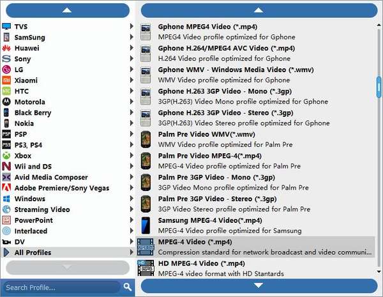Expand the Sony submenu arrow

[x=131, y=58]
